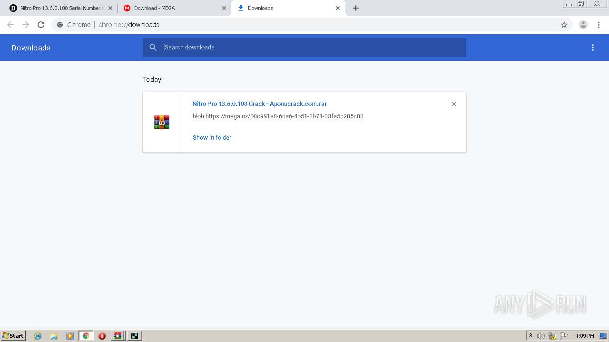Open Windows Explorer folder from taskbar
The image size is (609, 342).
click(x=54, y=336)
